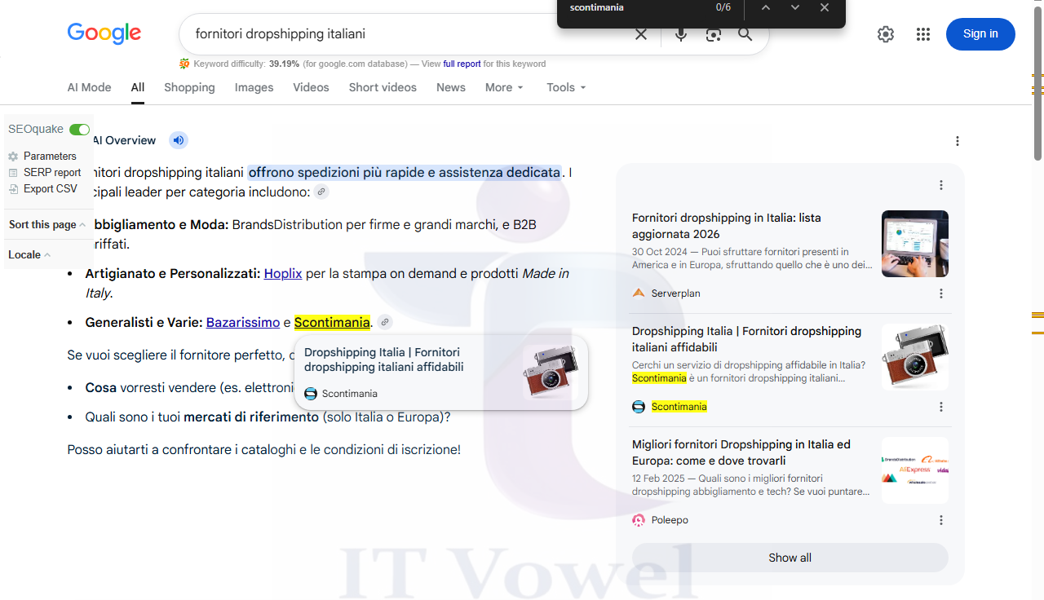Listen to the AI Overview audio

pyautogui.click(x=179, y=140)
